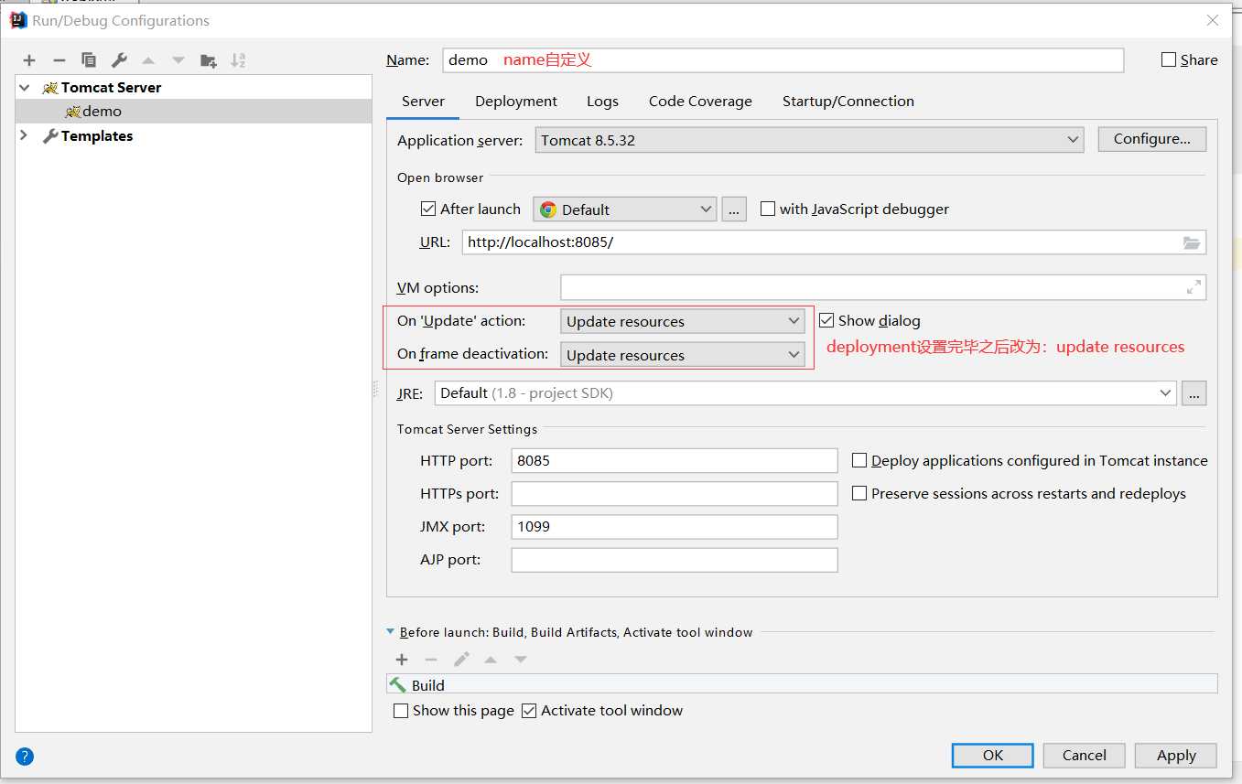Click the demo Tomcat configuration icon
This screenshot has height=784, width=1242.
pyautogui.click(x=73, y=112)
